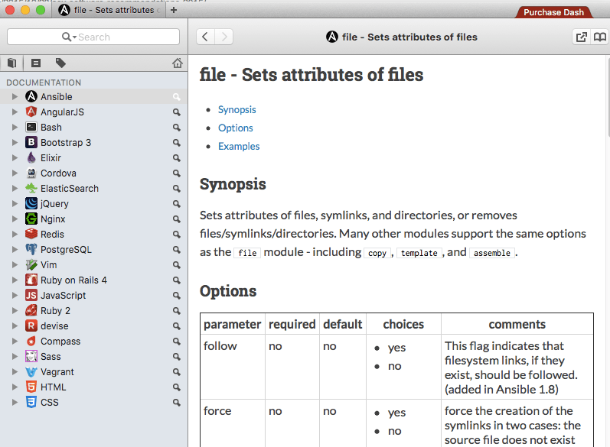
Task: Click the 'force' parameter cell
Action: coord(233,423)
